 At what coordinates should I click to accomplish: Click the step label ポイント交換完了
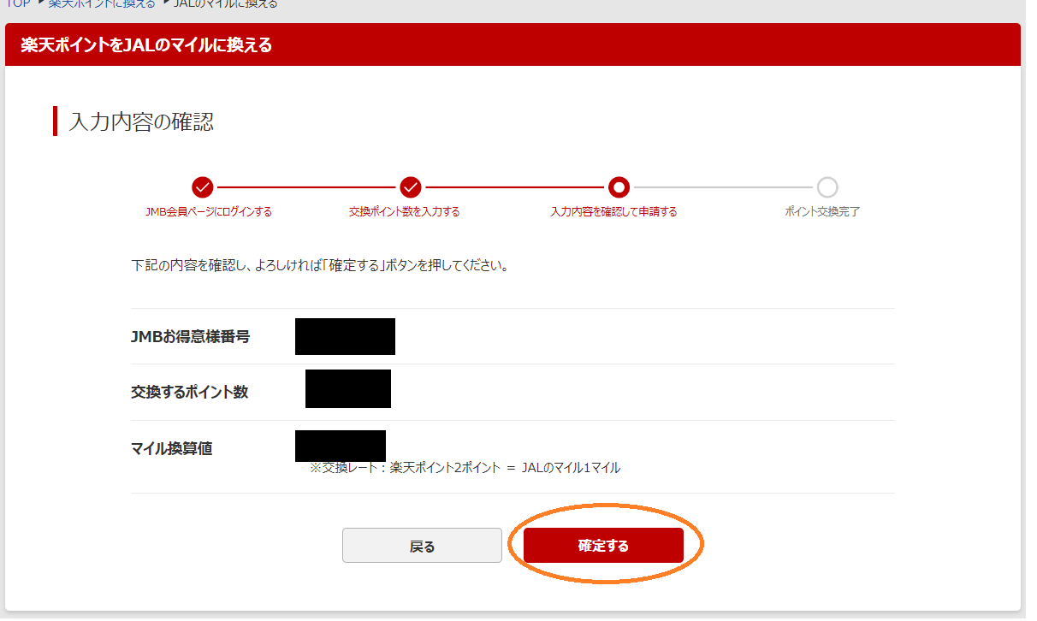click(822, 212)
